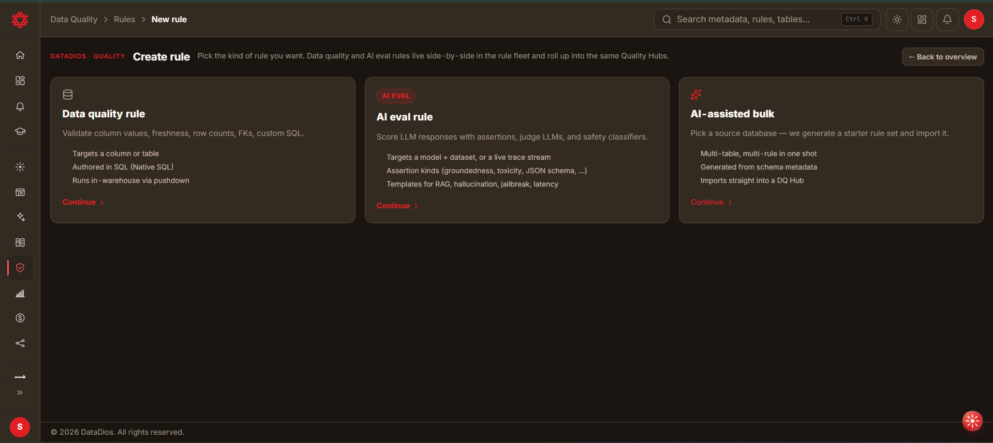Image resolution: width=993 pixels, height=443 pixels.
Task: Toggle light theme with sun icon
Action: click(x=897, y=20)
